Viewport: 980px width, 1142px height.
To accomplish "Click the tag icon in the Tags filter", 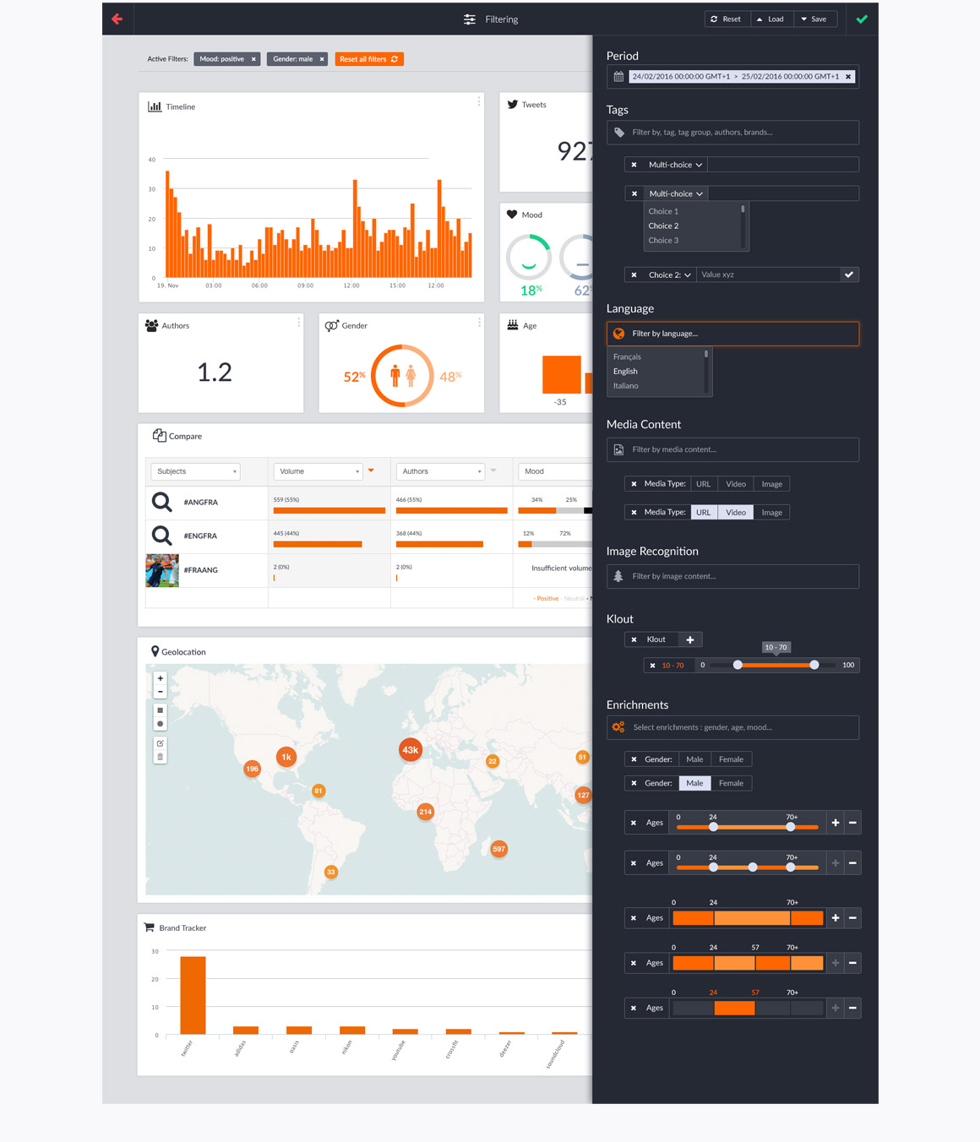I will pos(619,132).
